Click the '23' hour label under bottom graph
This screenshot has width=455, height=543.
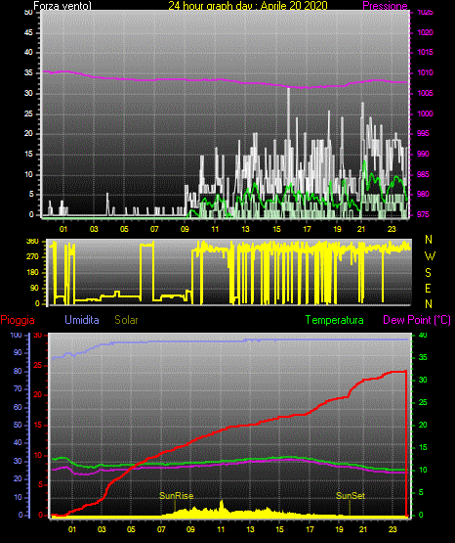coord(393,529)
